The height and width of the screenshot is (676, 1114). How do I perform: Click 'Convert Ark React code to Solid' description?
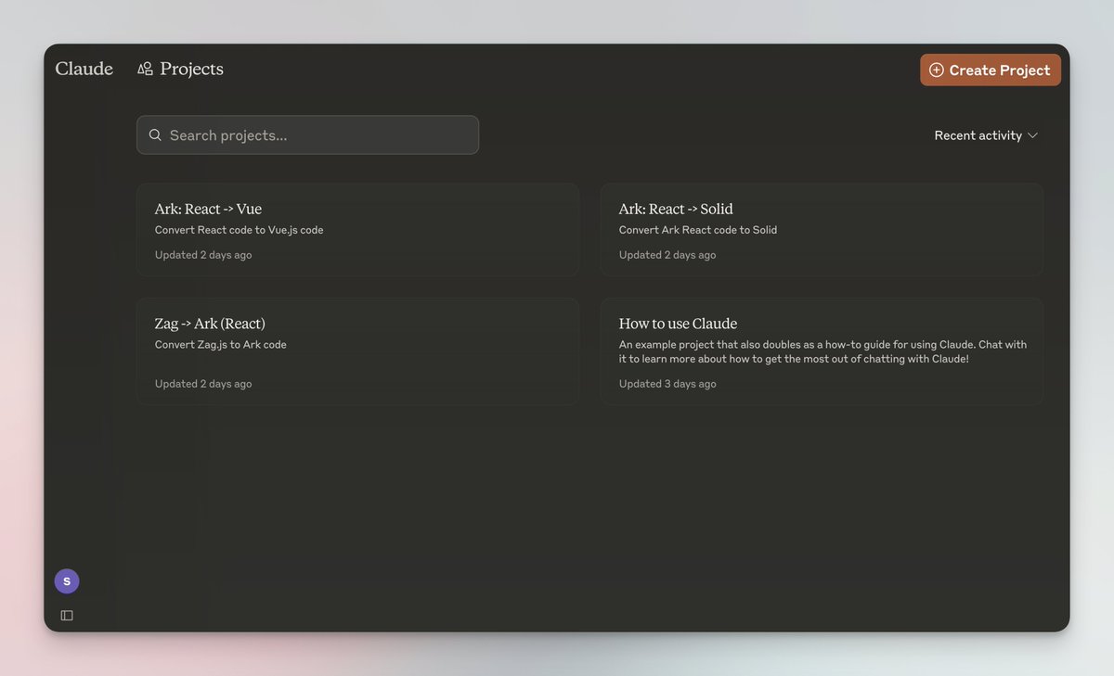pos(698,230)
